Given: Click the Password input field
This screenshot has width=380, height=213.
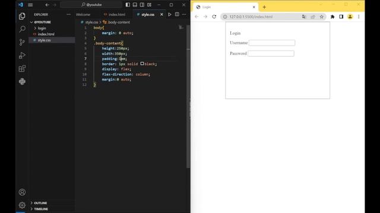Looking at the screenshot, I should coord(271,53).
